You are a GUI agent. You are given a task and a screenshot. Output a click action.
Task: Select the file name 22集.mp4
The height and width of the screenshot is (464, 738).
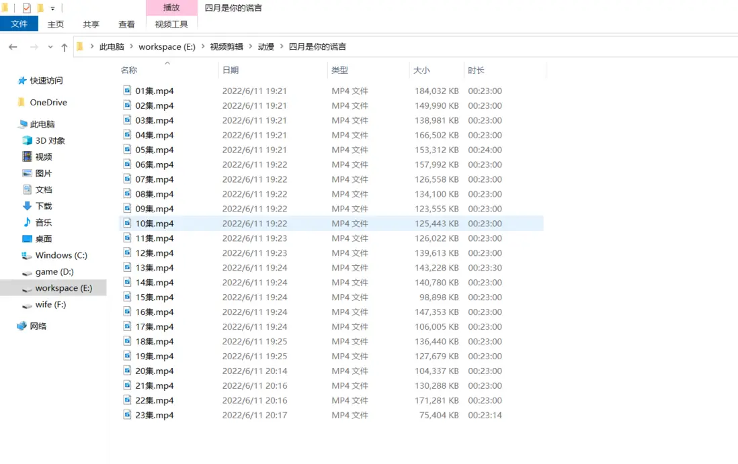155,400
